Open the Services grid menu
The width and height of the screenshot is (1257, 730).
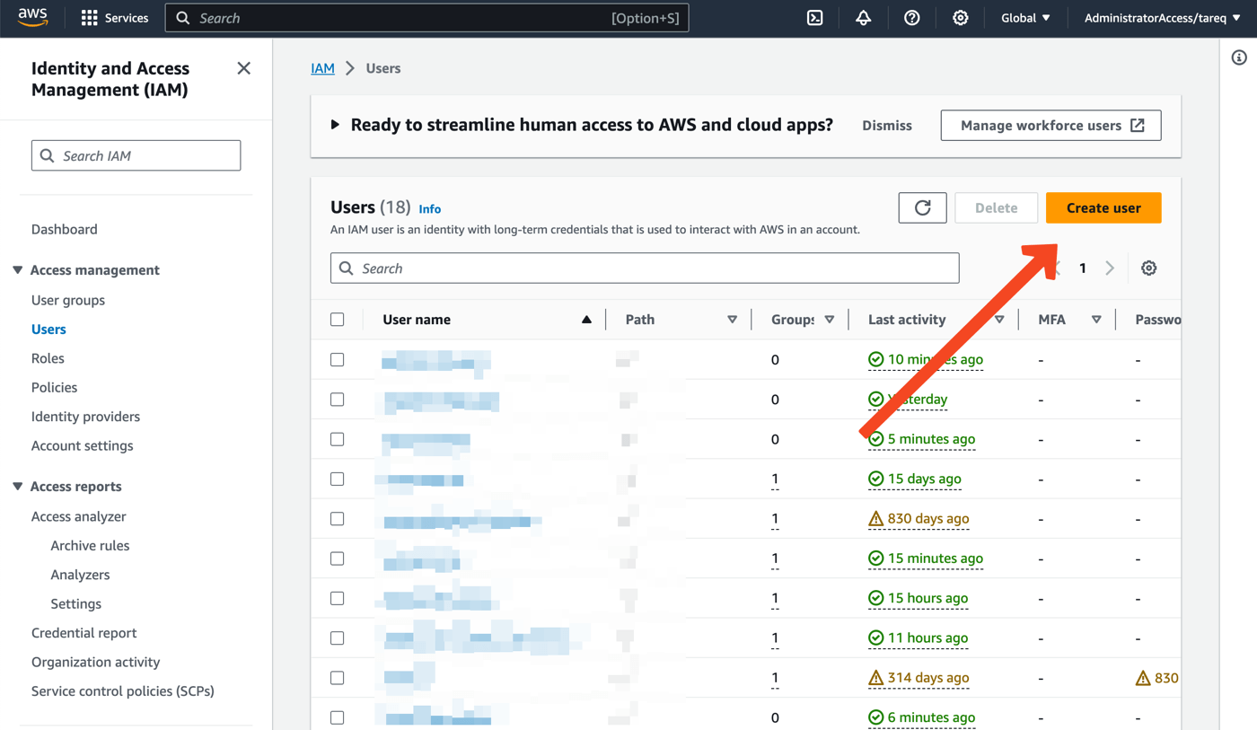tap(114, 18)
